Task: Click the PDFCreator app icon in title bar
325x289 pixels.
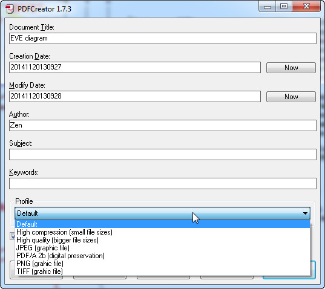Action: (10, 9)
